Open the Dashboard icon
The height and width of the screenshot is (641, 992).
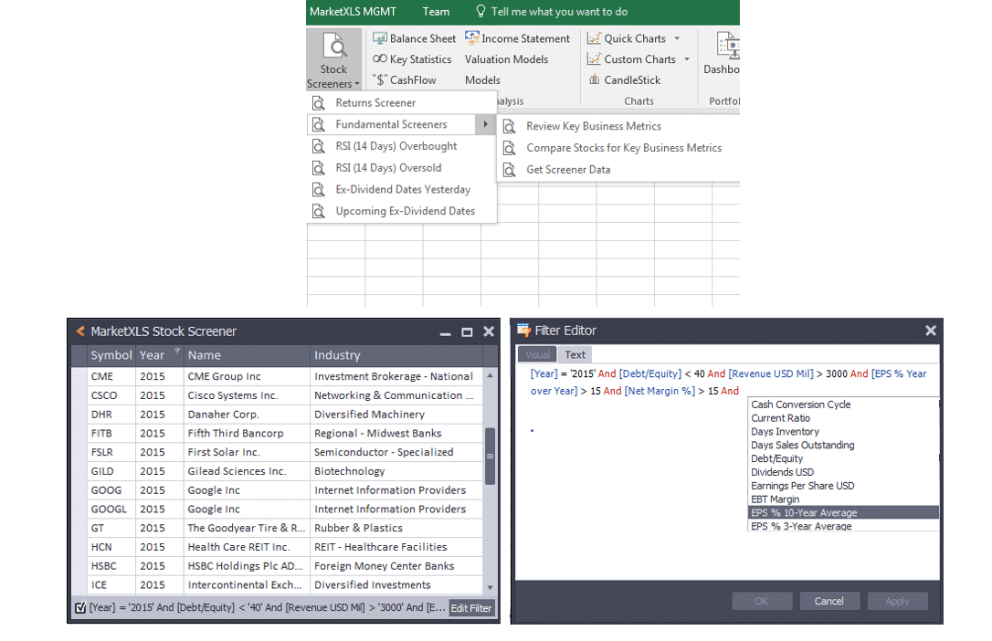727,46
